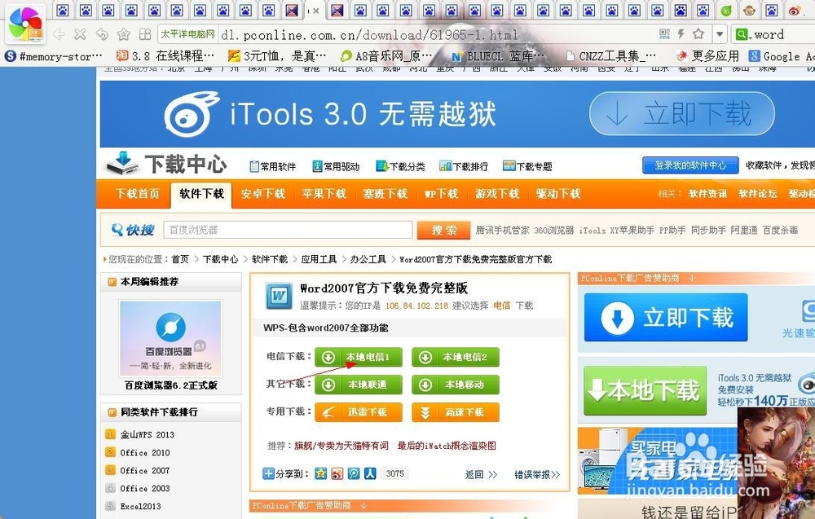This screenshot has height=519, width=815.
Task: Select the '游戏下载' nav tab
Action: [x=497, y=194]
